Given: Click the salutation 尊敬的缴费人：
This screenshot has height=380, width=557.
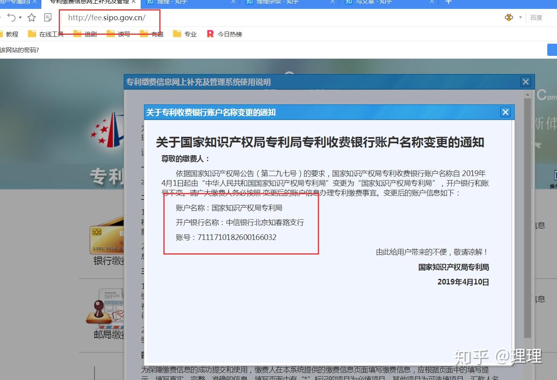Looking at the screenshot, I should (x=185, y=159).
